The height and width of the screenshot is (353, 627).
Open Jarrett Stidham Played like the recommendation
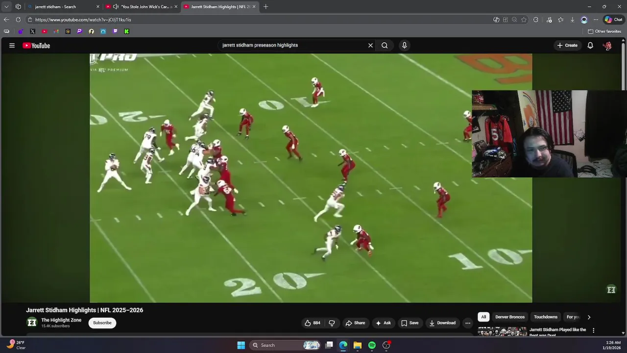[x=557, y=332]
